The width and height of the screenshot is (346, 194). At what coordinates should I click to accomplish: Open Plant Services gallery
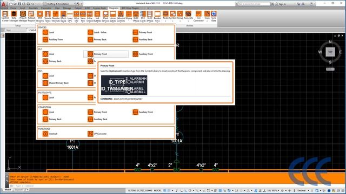[x=105, y=17]
